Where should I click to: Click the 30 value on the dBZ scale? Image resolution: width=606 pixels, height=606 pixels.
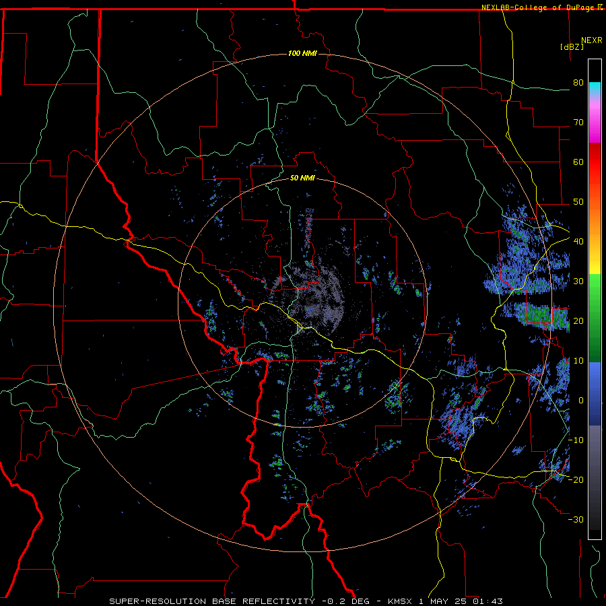coord(578,281)
